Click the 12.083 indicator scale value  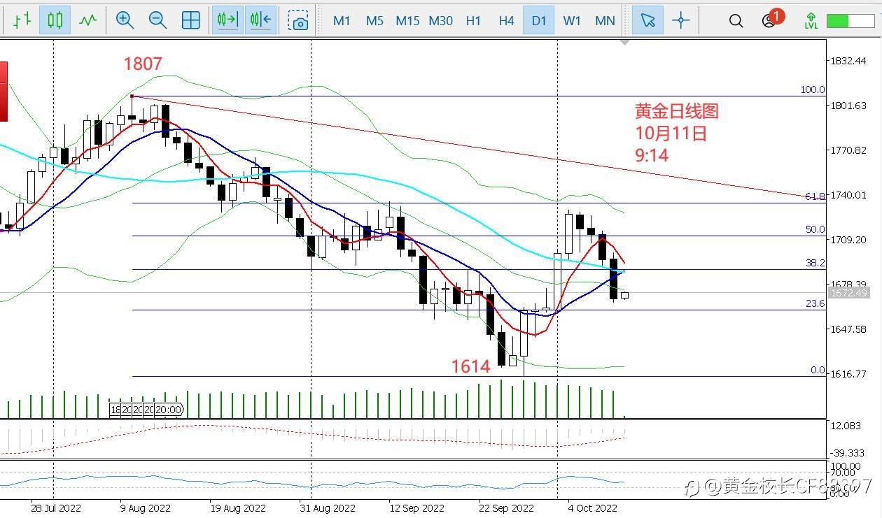[x=846, y=426]
